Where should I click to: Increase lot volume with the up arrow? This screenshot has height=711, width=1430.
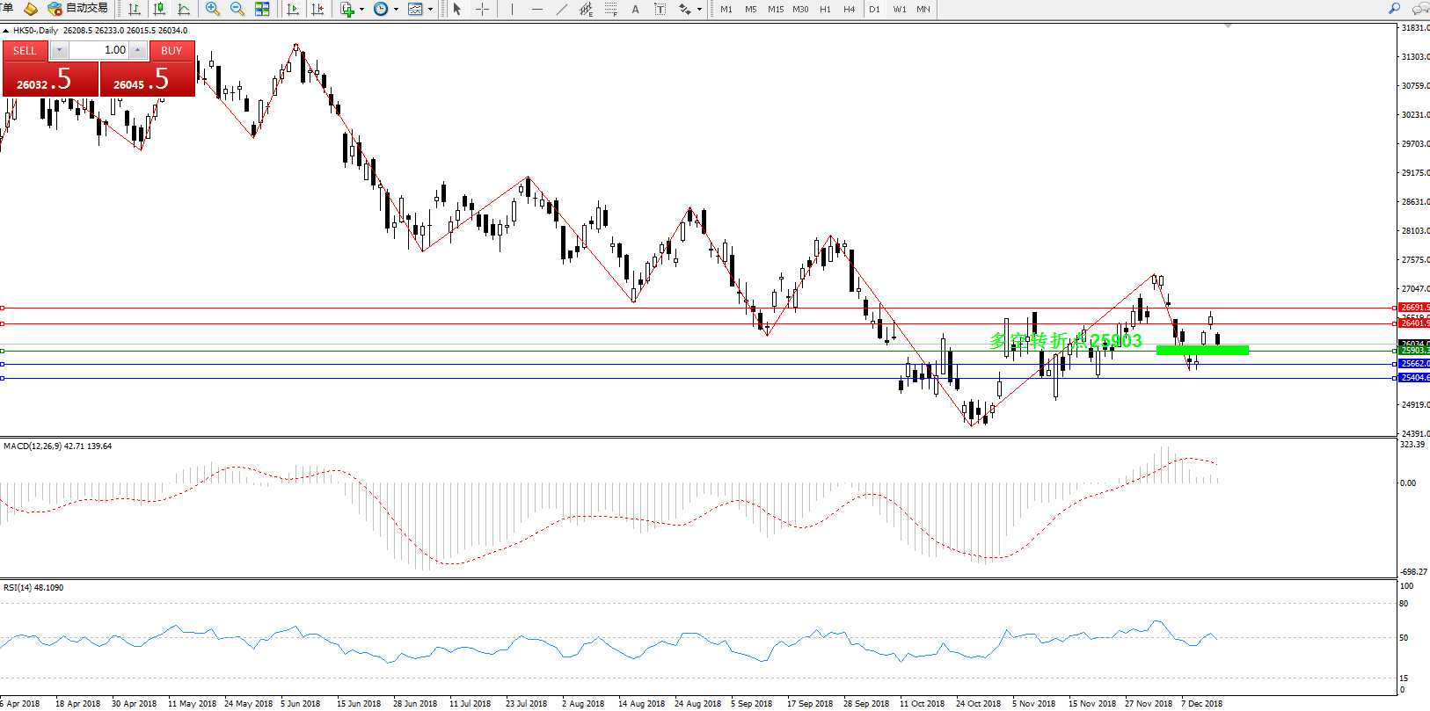[138, 50]
